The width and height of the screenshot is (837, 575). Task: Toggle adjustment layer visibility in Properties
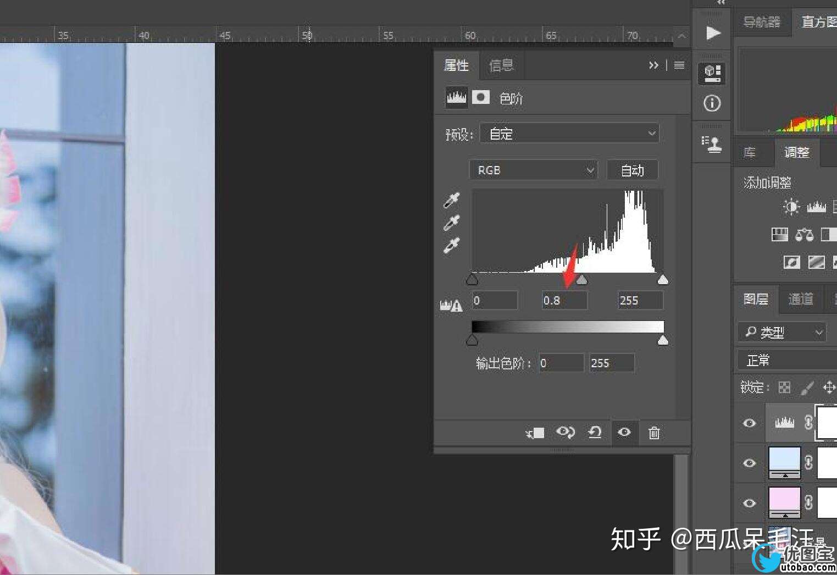pos(624,433)
